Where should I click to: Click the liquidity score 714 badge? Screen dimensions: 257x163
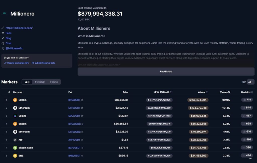click(247, 100)
